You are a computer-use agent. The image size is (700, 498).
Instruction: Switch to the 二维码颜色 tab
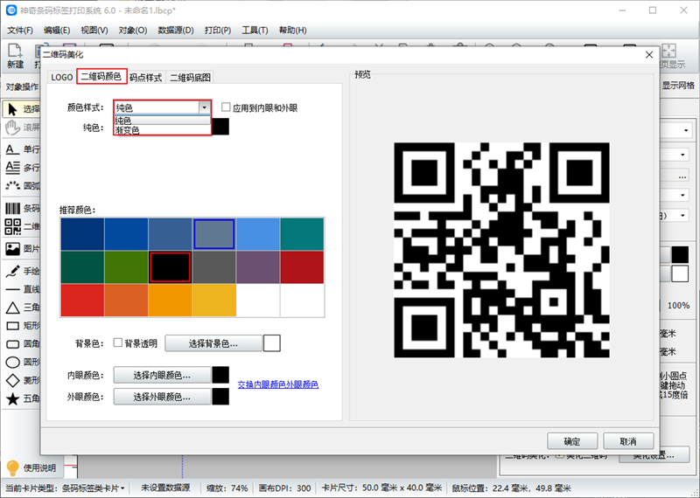(x=101, y=76)
